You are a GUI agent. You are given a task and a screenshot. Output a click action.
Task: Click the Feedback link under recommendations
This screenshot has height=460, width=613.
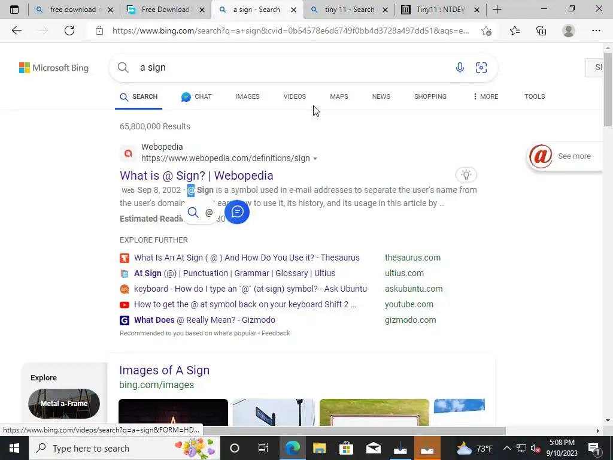[275, 333]
